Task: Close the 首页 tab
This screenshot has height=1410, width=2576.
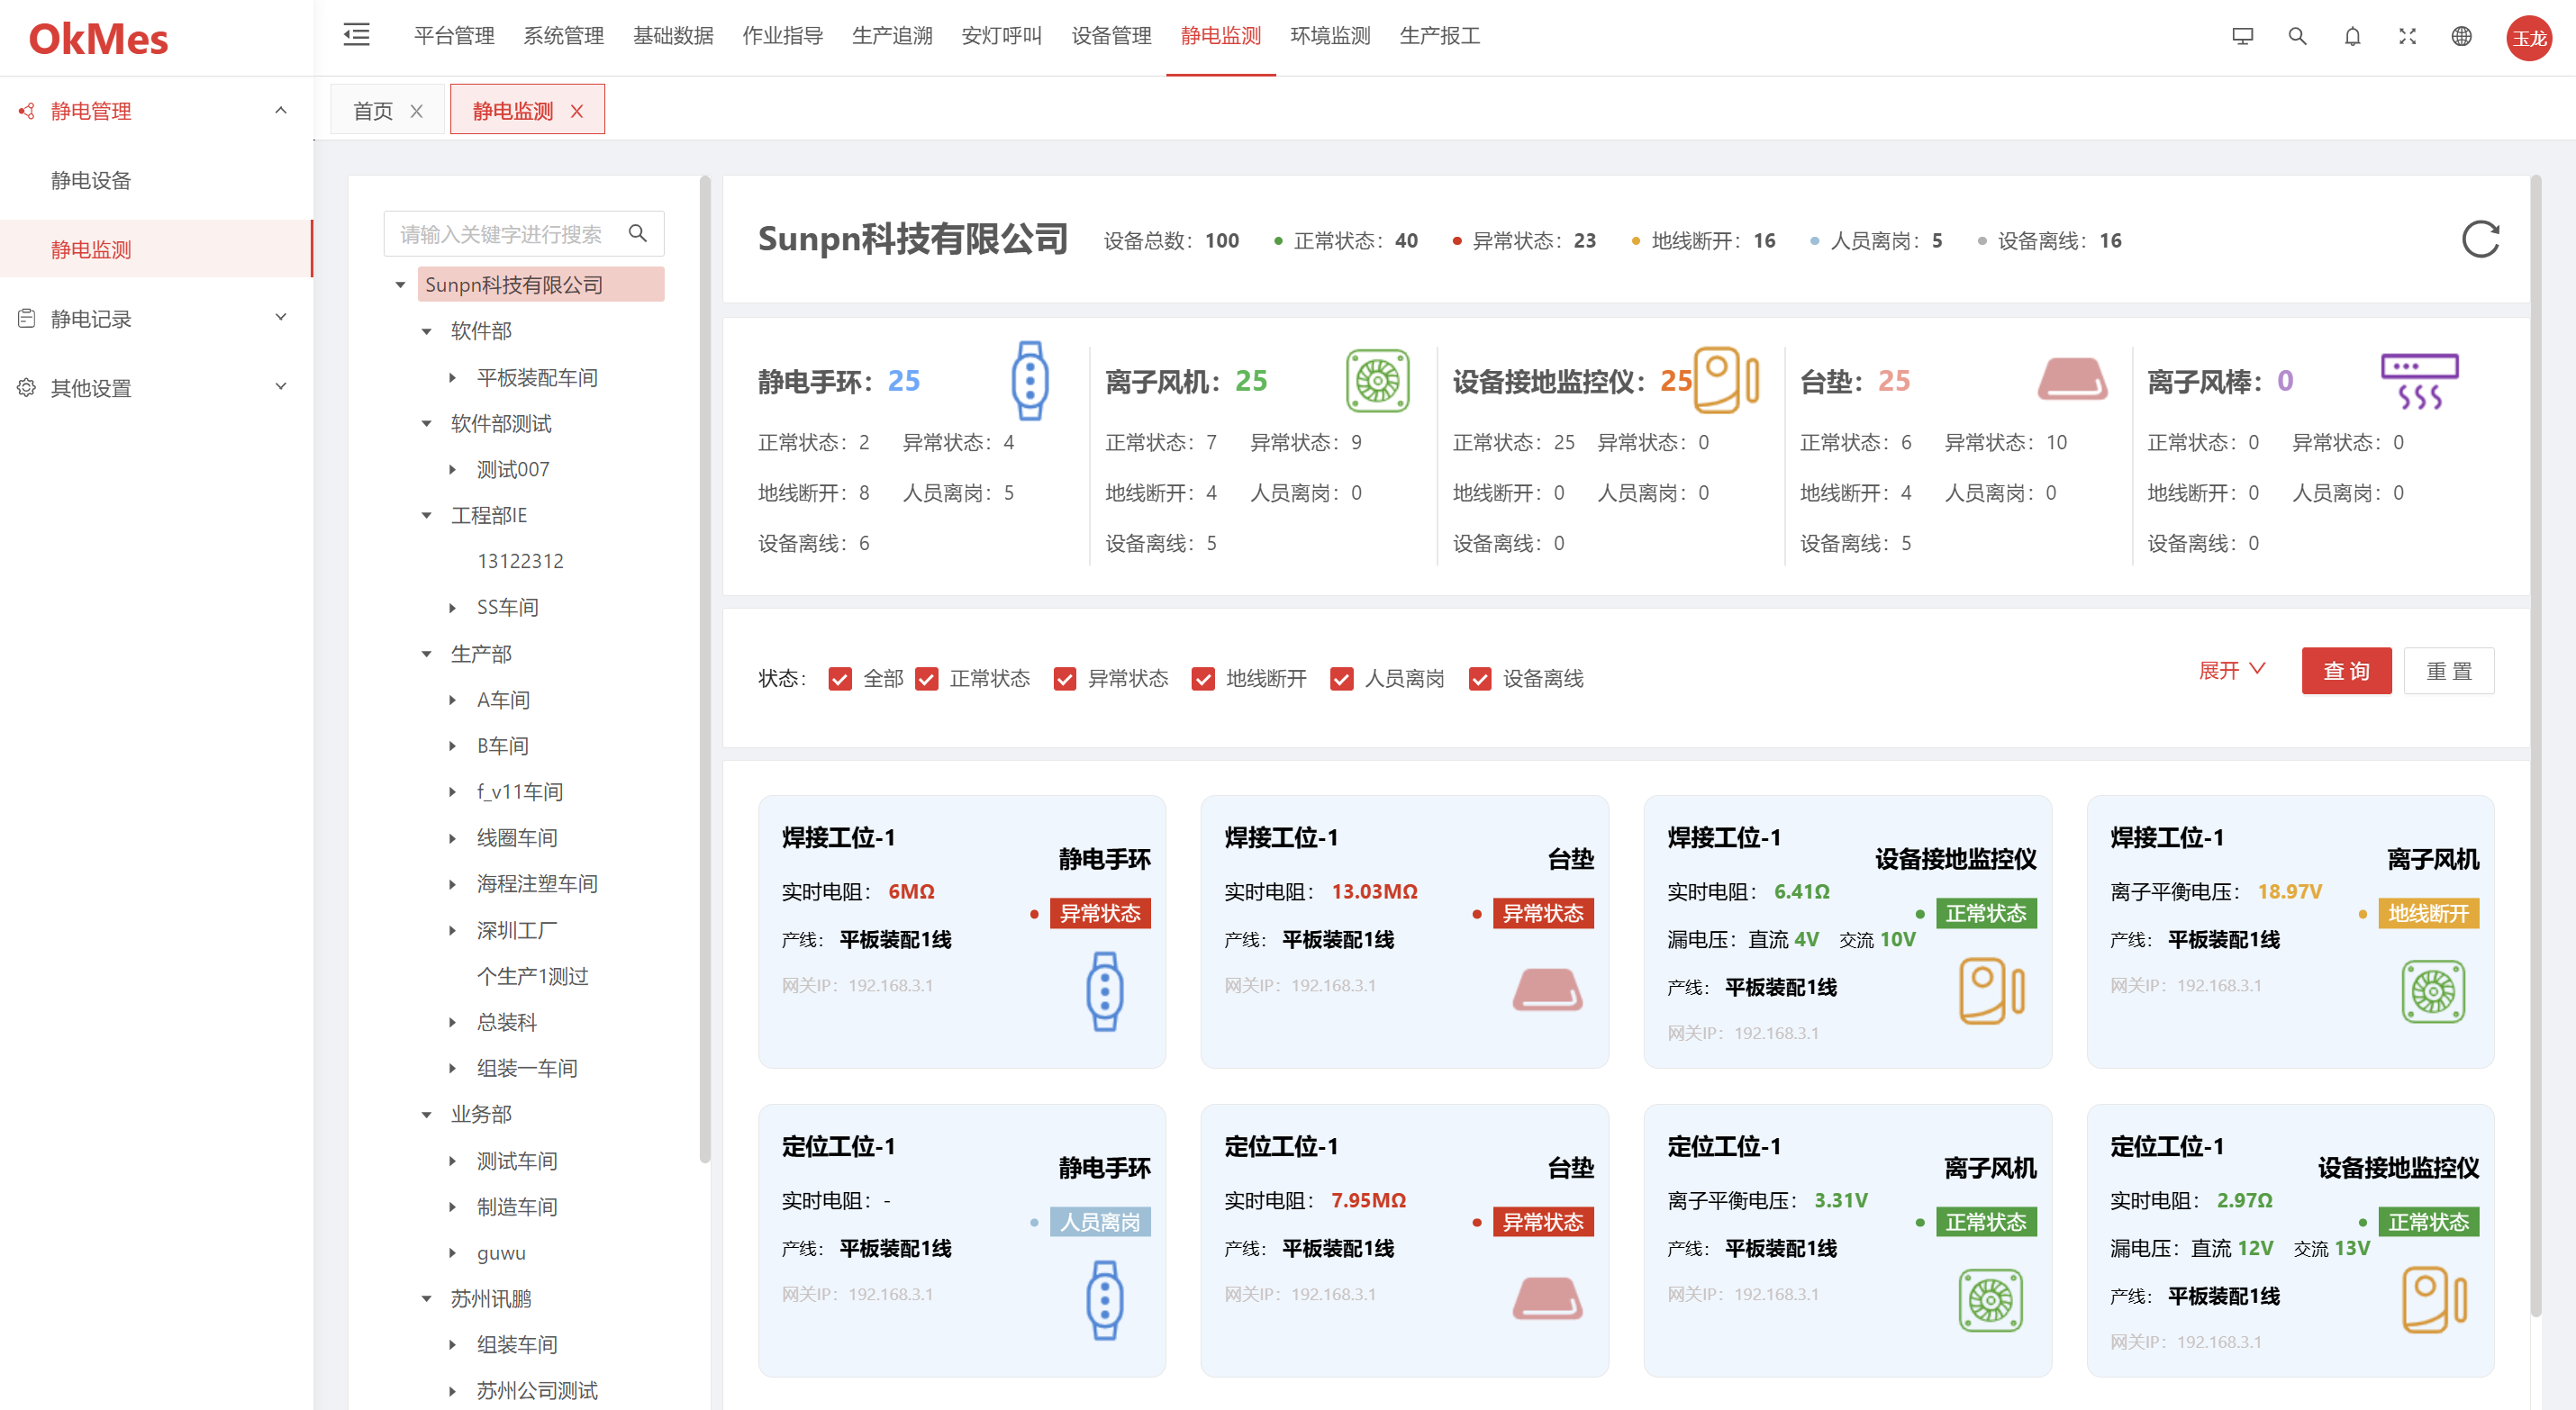Action: [x=417, y=111]
